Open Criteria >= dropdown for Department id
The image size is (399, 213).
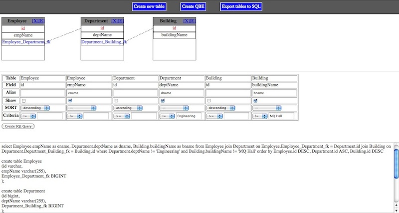[x=122, y=116]
